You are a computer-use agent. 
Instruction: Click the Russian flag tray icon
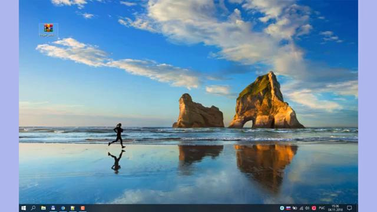(288, 208)
